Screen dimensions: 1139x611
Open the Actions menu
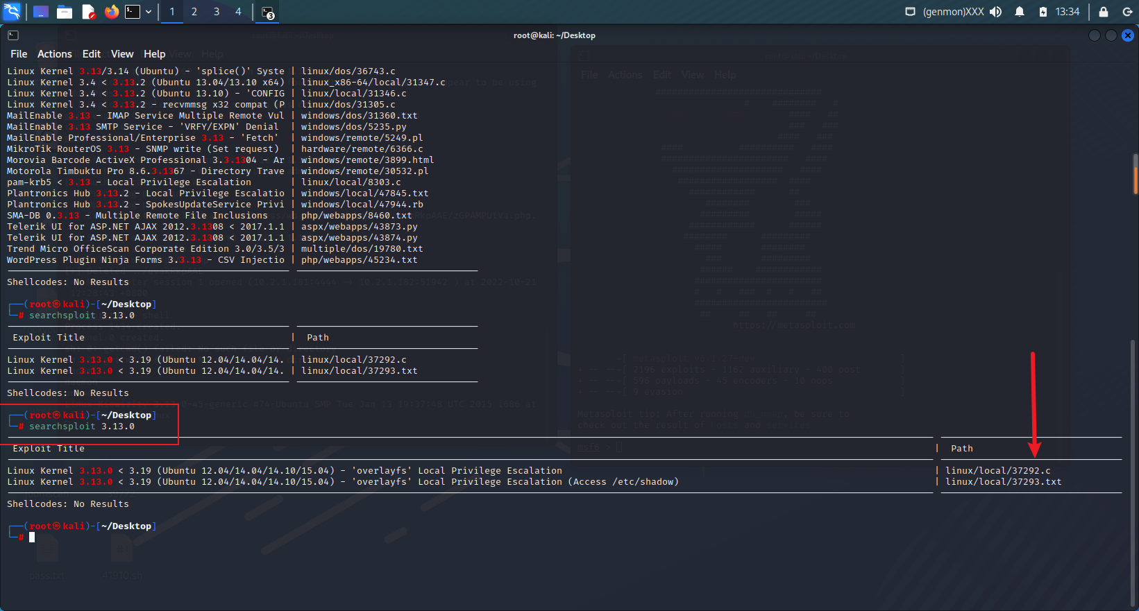pos(55,54)
